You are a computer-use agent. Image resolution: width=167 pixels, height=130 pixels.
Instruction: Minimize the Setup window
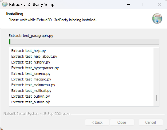pos(128,5)
